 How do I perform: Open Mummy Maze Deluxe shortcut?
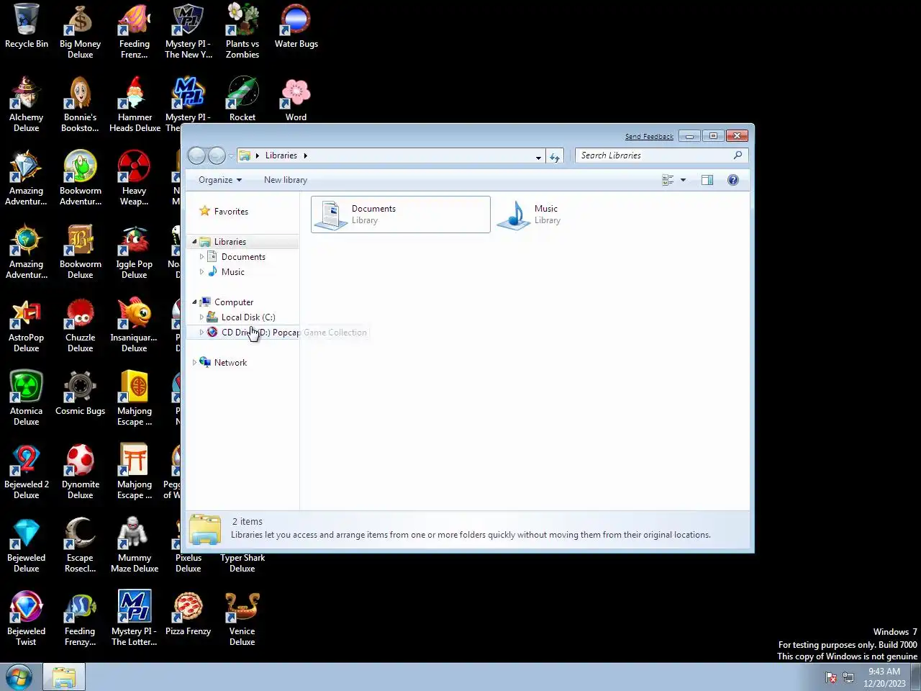[135, 545]
